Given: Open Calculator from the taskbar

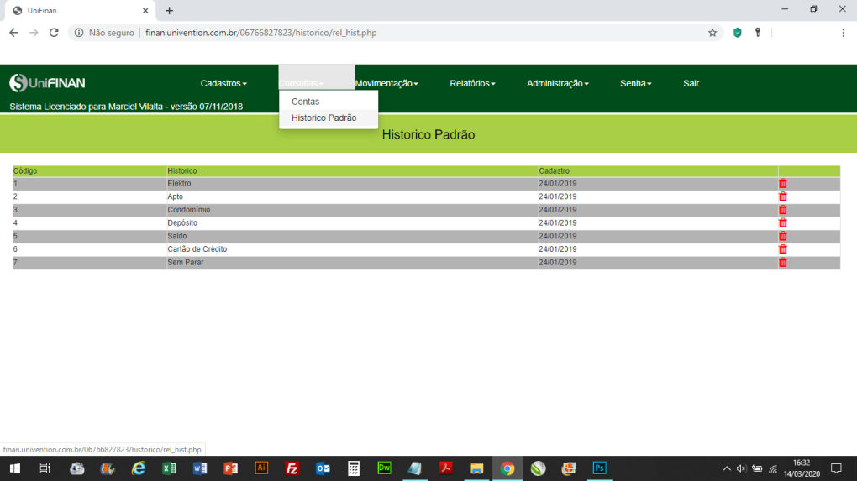Looking at the screenshot, I should (354, 468).
